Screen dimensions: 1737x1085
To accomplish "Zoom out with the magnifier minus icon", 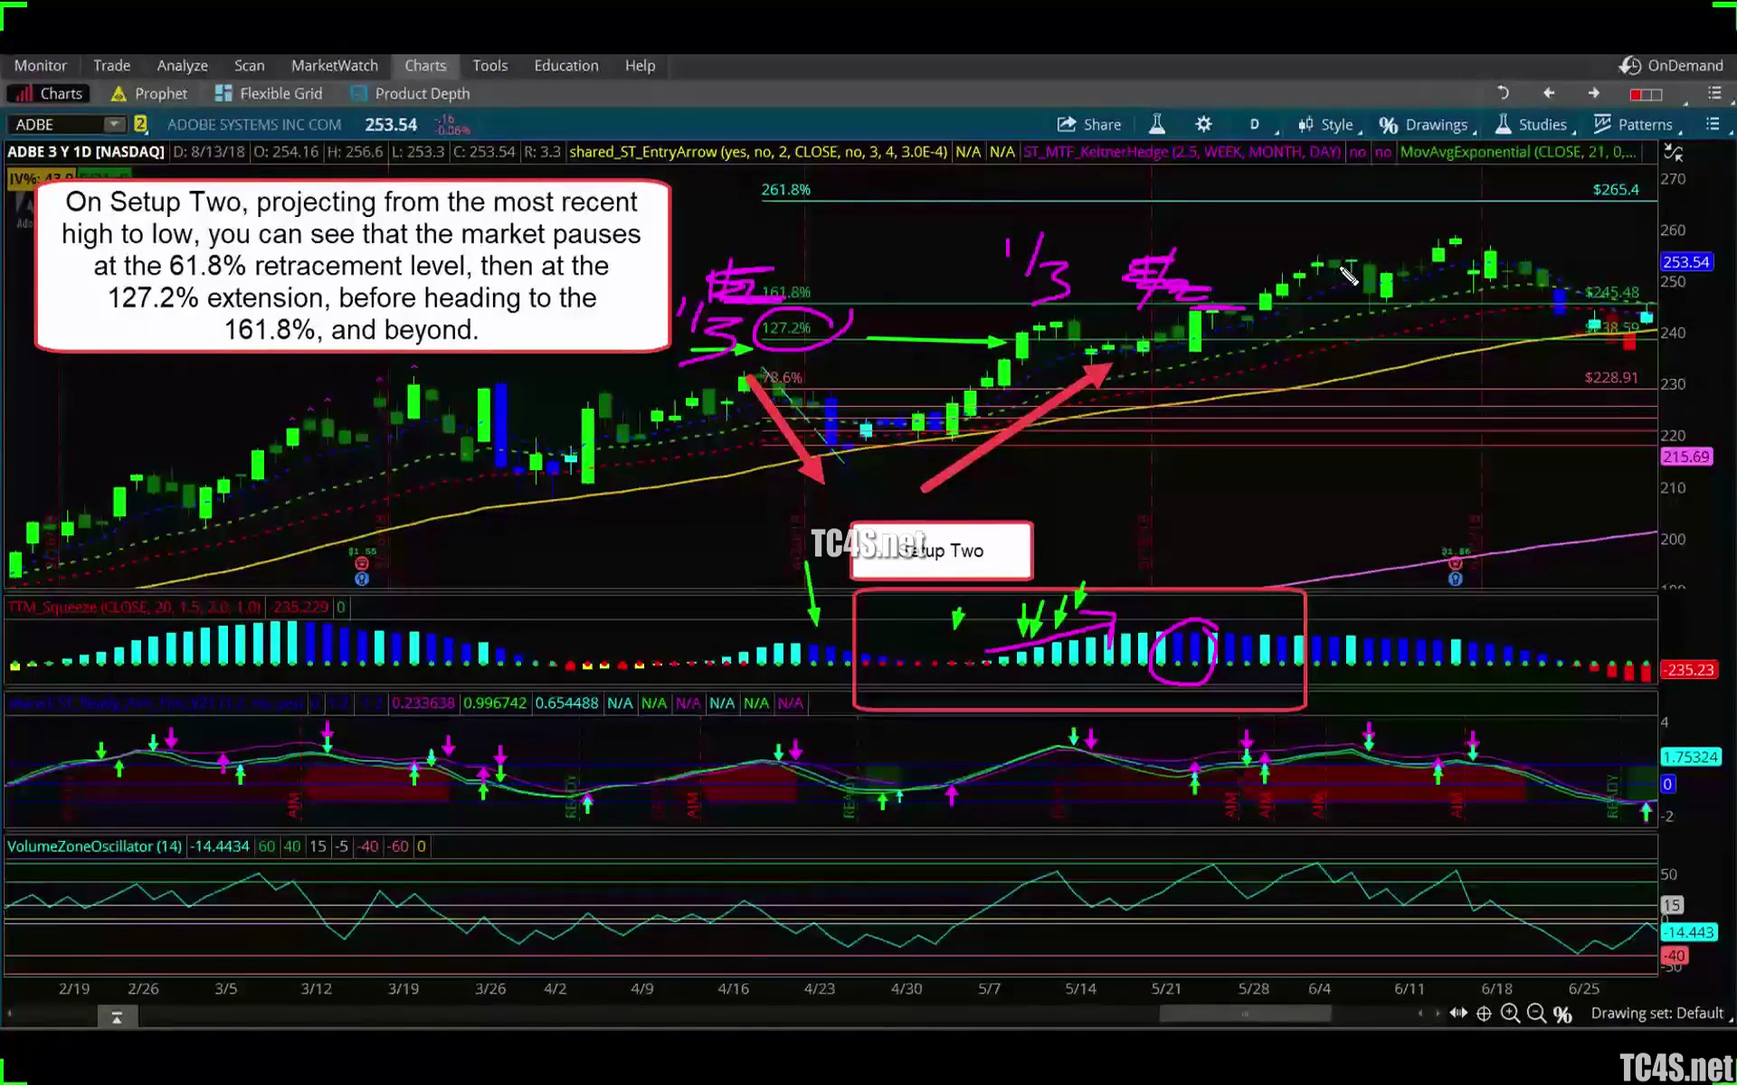I will 1536,1014.
